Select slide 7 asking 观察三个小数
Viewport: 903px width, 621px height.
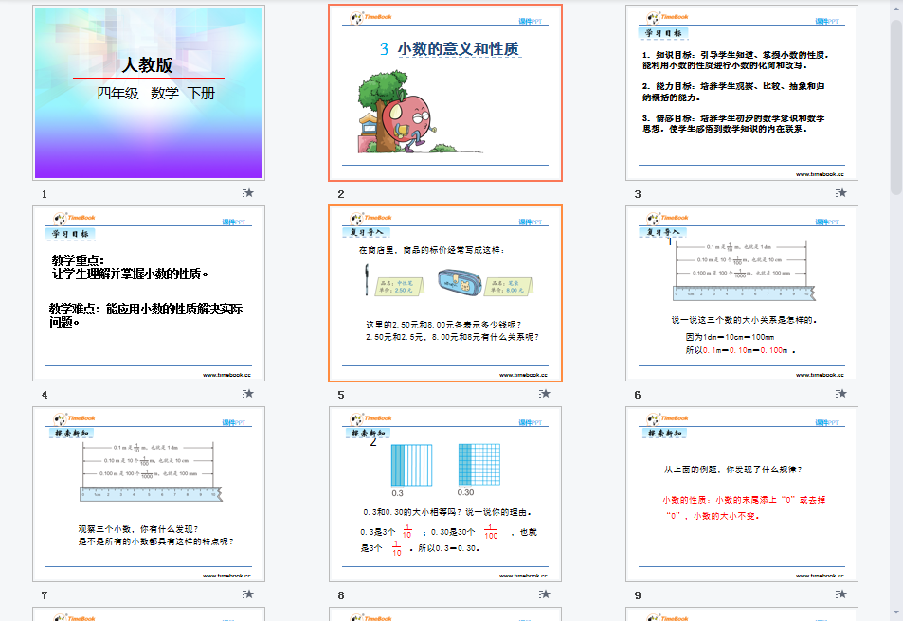(x=149, y=494)
